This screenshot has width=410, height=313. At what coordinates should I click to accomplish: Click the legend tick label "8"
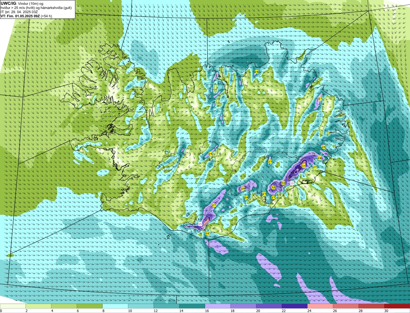(103, 311)
